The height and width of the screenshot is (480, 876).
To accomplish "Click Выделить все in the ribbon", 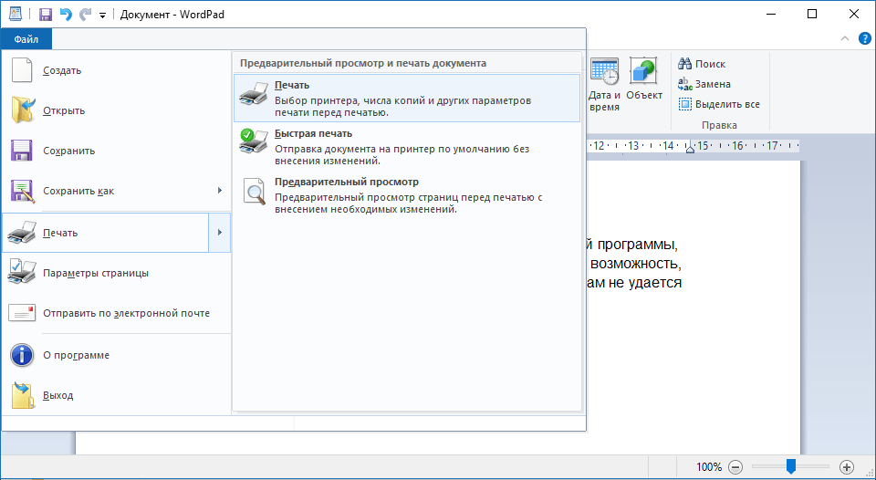I will pos(719,105).
